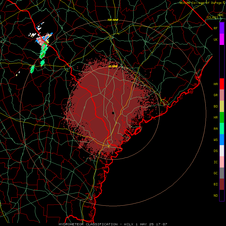Screen dimensions: 226x226
Task: Click the BD legend label
Action: 216,106
